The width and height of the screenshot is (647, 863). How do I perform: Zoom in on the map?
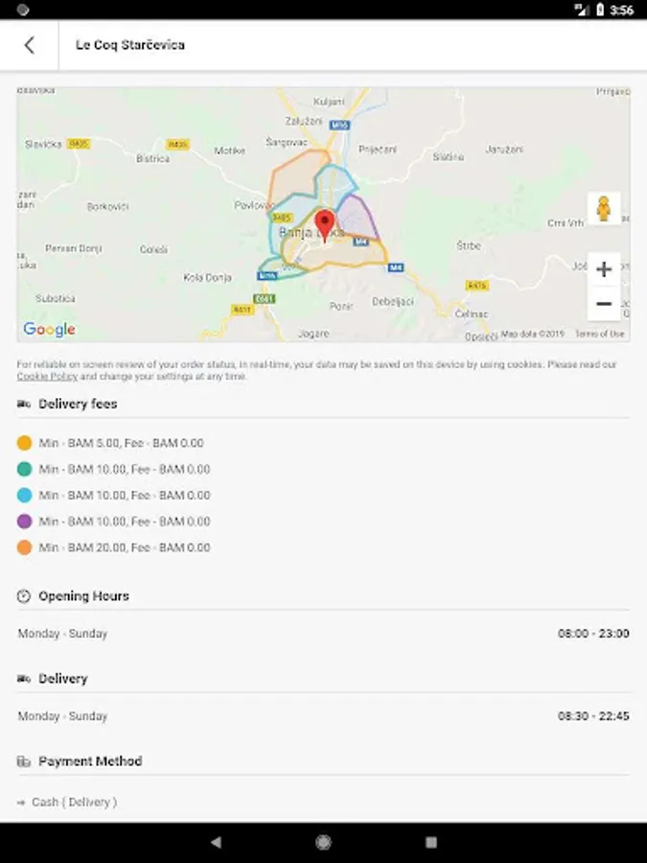click(x=604, y=269)
